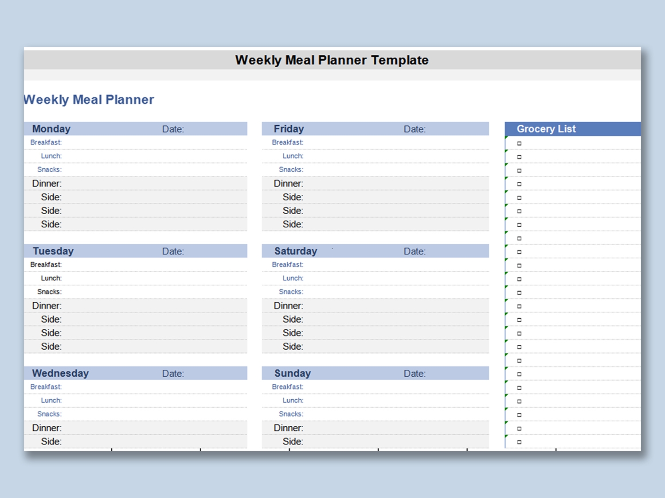Viewport: 665px width, 498px height.
Task: Select Sunday's Breakfast entry row
Action: click(x=395, y=387)
